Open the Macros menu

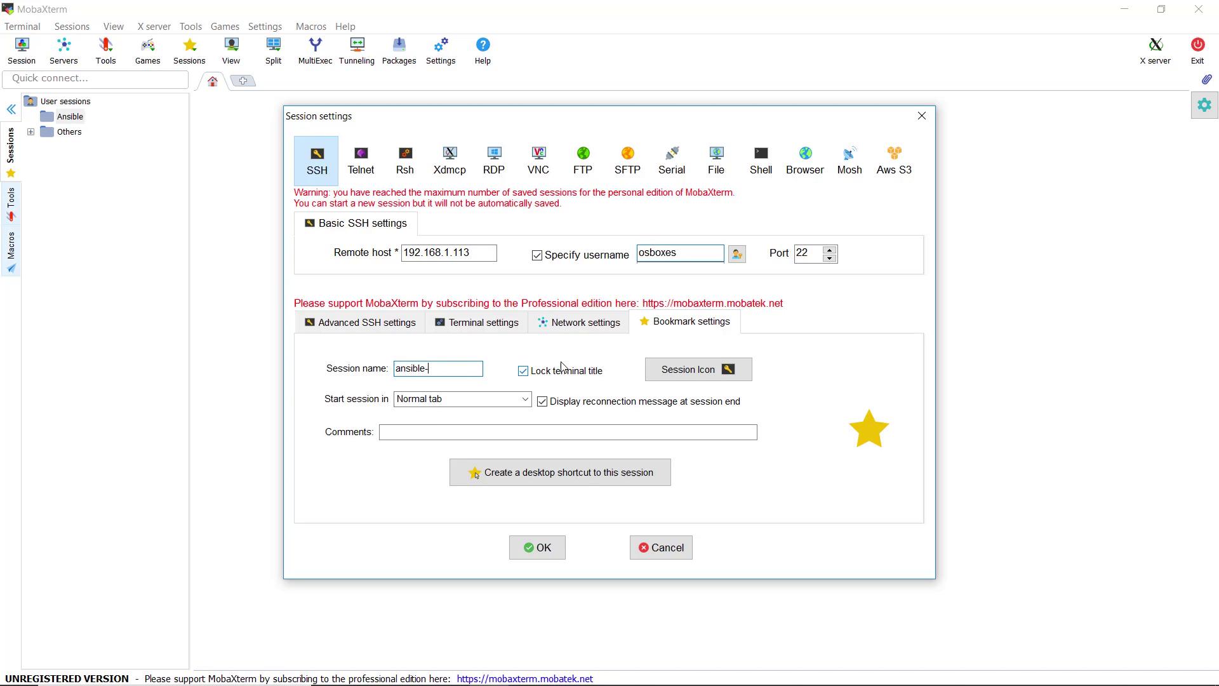coord(310,27)
